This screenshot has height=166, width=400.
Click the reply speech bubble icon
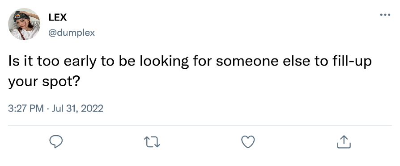point(56,142)
